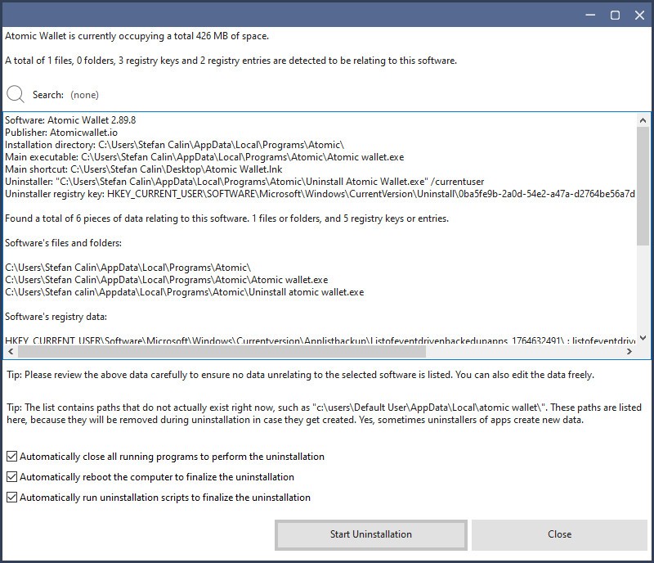Click the Installation directory line

(174, 145)
